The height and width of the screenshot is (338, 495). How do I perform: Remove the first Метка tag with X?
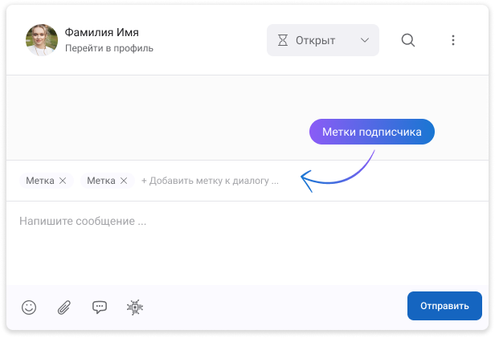click(x=63, y=181)
